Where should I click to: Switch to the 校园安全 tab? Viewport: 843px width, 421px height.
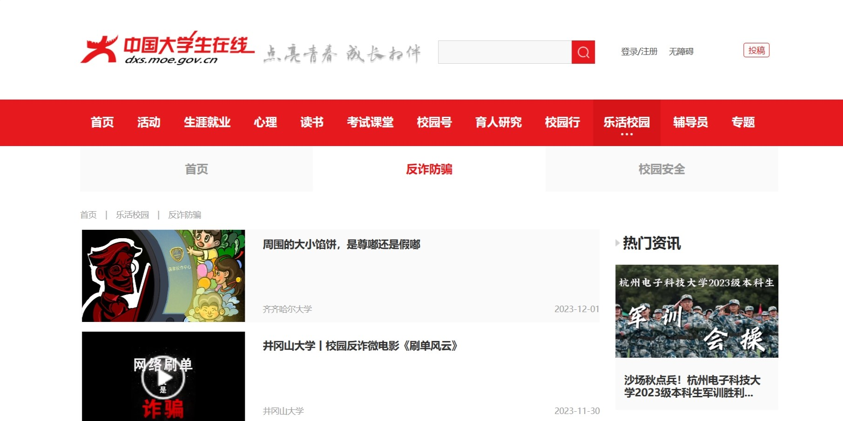(661, 169)
